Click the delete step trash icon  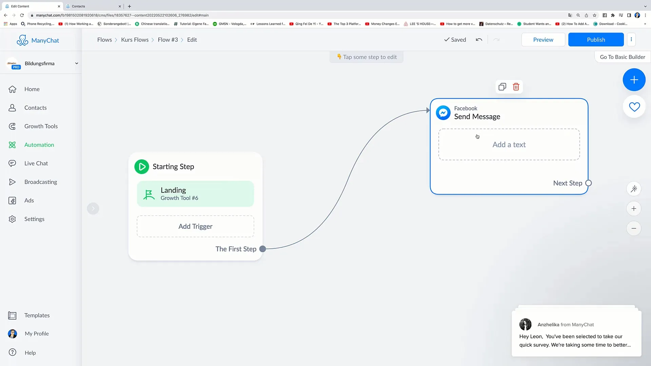pyautogui.click(x=516, y=86)
